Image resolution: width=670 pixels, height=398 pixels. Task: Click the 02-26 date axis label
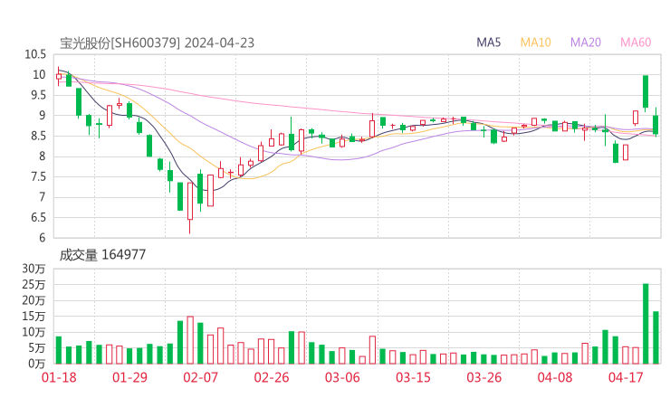click(272, 377)
